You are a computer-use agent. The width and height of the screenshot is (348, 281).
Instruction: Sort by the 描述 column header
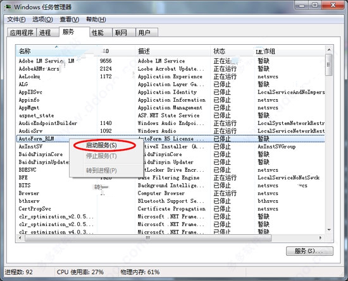(x=173, y=51)
